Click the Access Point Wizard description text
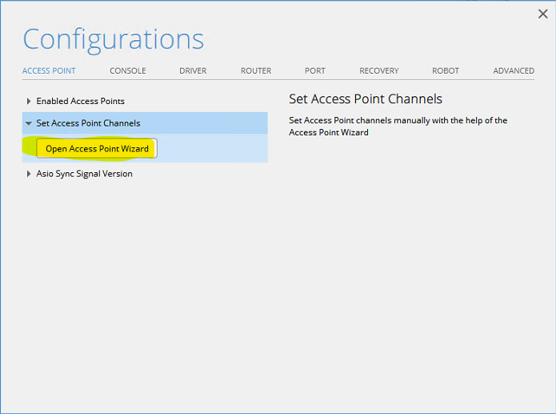Screen dimensions: 556x414 398,126
